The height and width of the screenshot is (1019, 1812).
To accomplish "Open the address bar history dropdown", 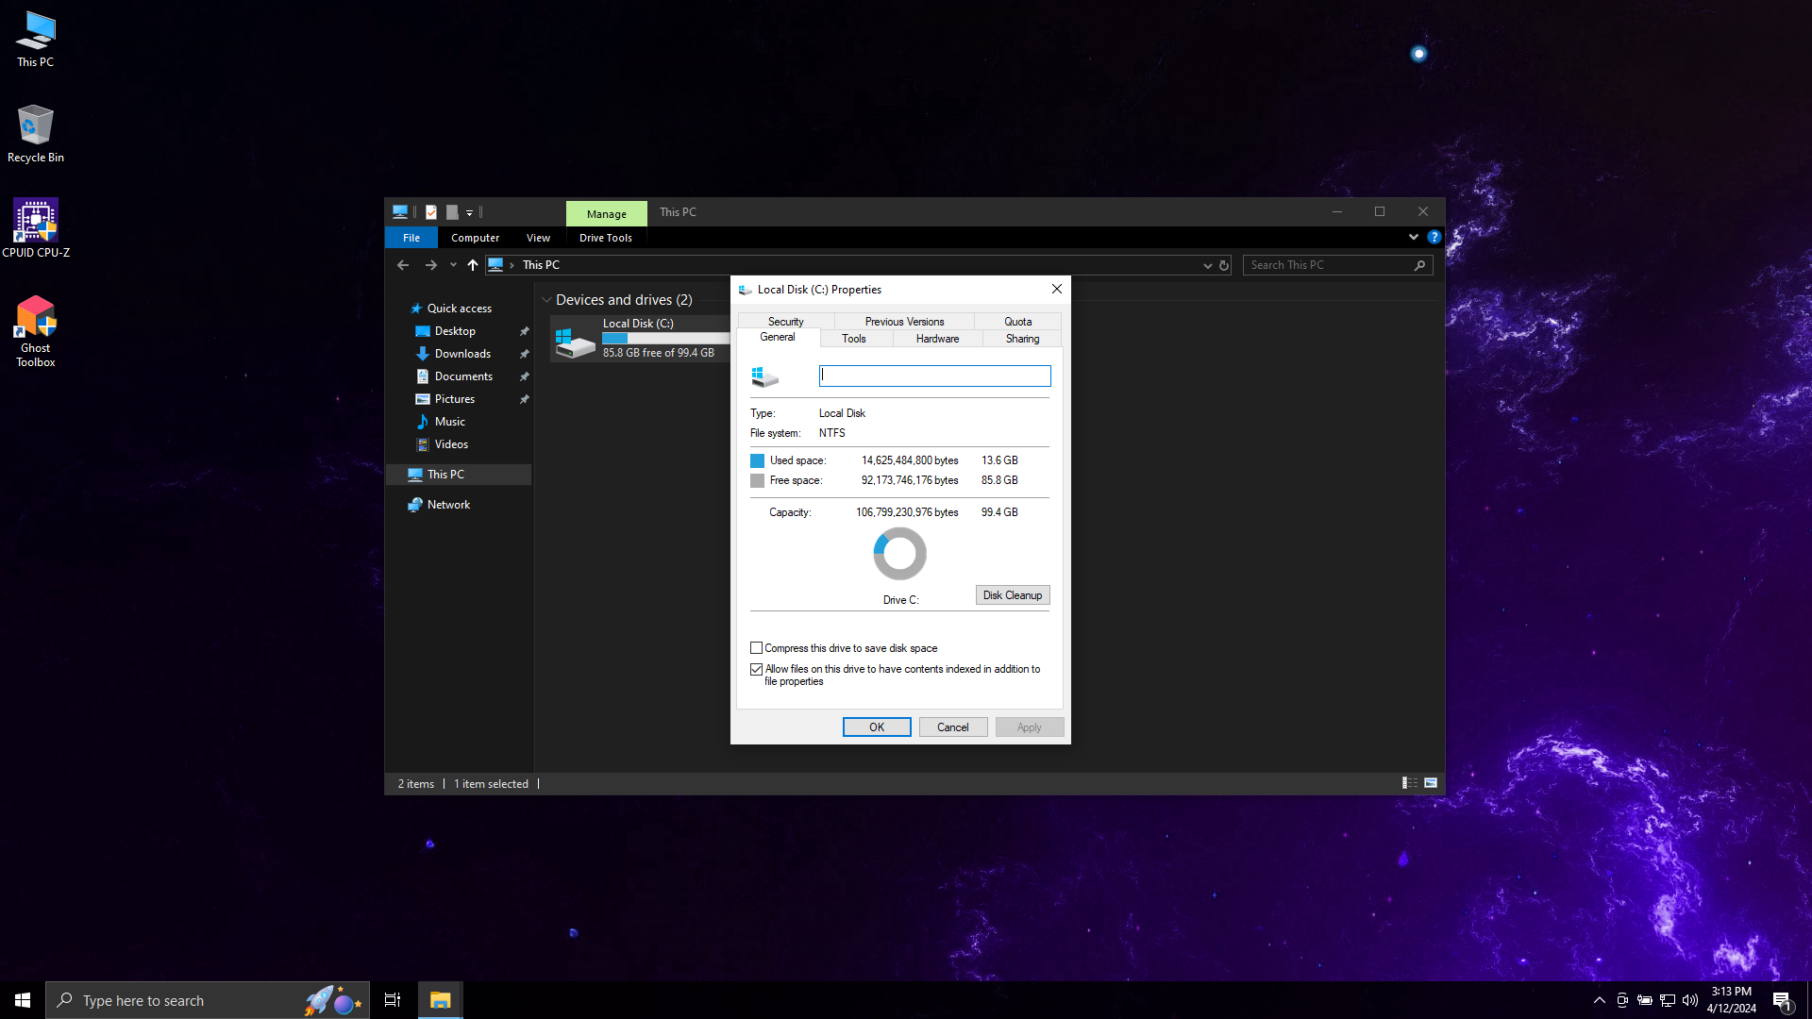I will click(x=1207, y=266).
